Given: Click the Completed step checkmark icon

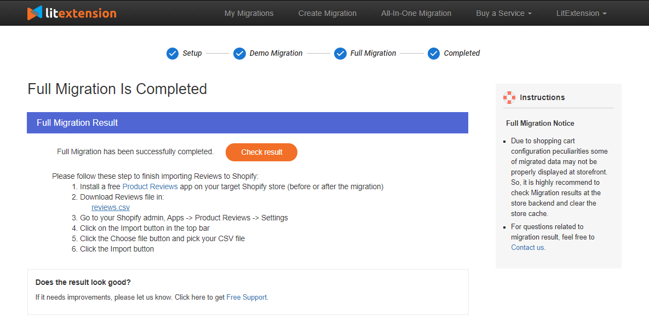Looking at the screenshot, I should point(433,54).
